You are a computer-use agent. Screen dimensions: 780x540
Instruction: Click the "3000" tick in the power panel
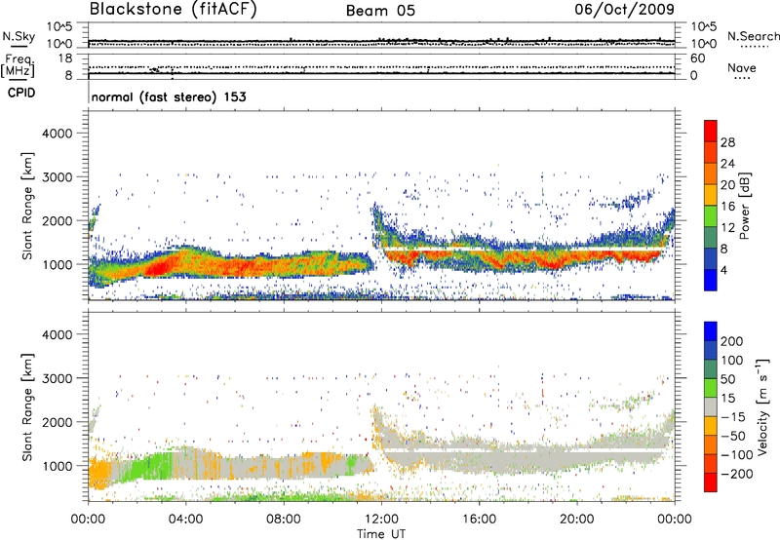pyautogui.click(x=57, y=177)
